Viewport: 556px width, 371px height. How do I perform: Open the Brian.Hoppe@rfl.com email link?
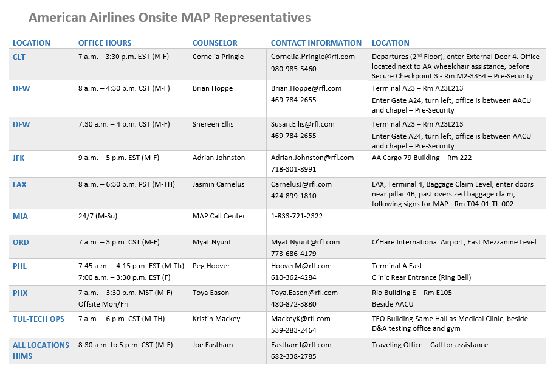point(306,88)
